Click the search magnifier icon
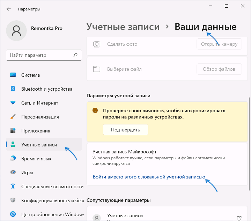This screenshot has height=221, width=251. pos(75,55)
